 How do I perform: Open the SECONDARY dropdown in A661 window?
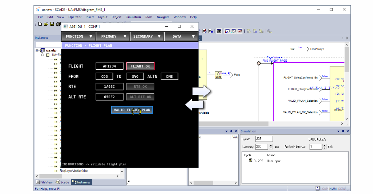click(147, 36)
